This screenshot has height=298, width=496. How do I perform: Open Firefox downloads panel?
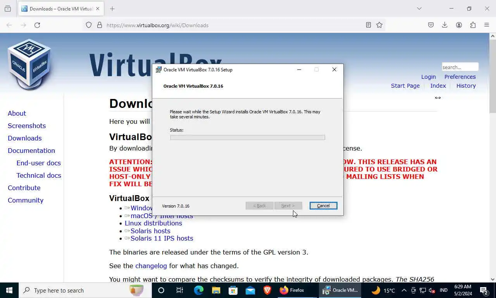tap(445, 25)
